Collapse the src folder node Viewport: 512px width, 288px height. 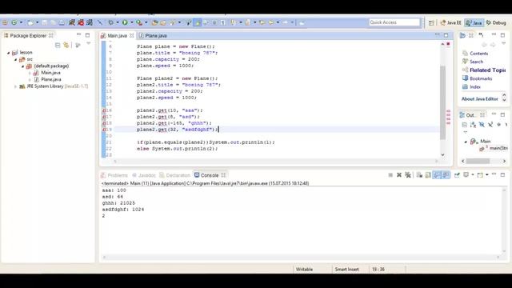15,59
